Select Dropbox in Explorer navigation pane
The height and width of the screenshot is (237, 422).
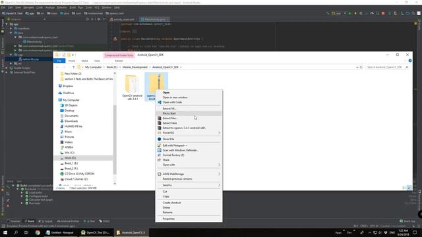click(x=68, y=86)
